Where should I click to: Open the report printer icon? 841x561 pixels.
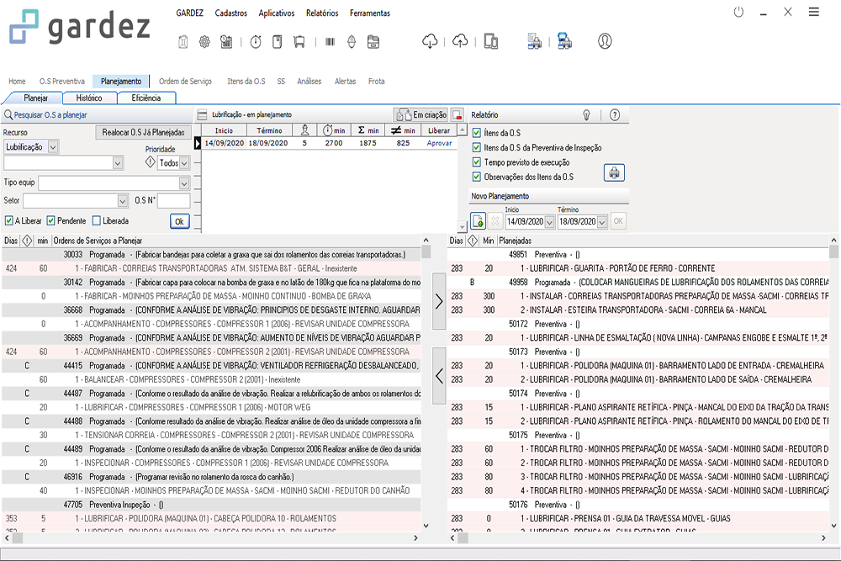tap(534, 40)
